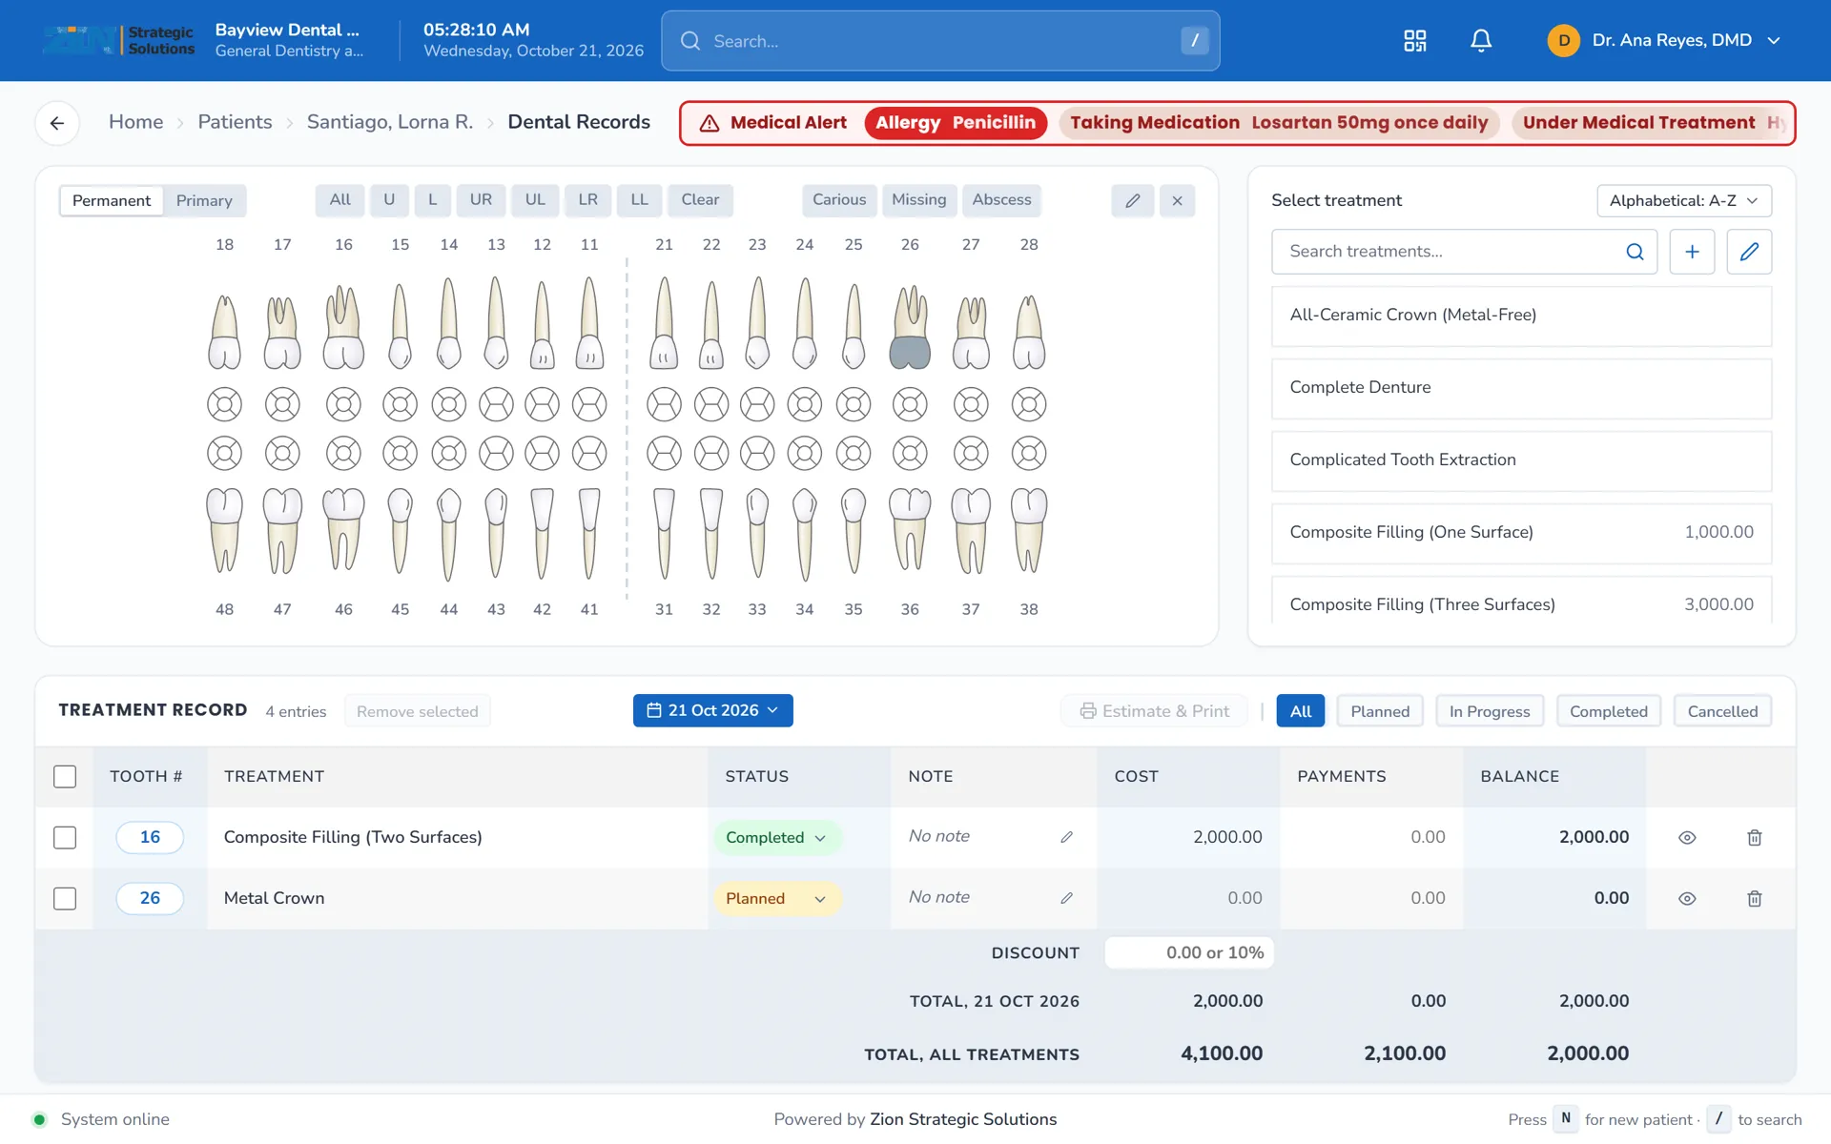Image resolution: width=1831 pixels, height=1144 pixels.
Task: Toggle the select-all checkbox in table header
Action: (x=65, y=776)
